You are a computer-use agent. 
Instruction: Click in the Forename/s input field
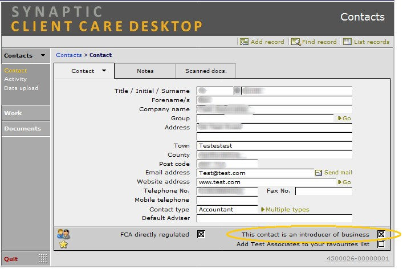pyautogui.click(x=274, y=100)
